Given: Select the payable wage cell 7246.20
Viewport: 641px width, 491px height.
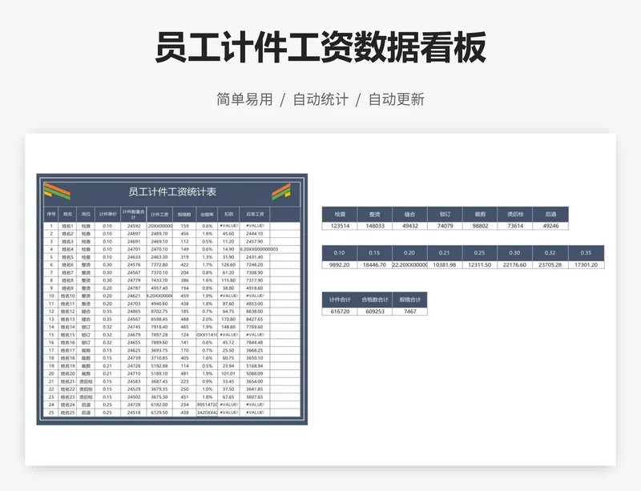Looking at the screenshot, I should click(x=255, y=265).
